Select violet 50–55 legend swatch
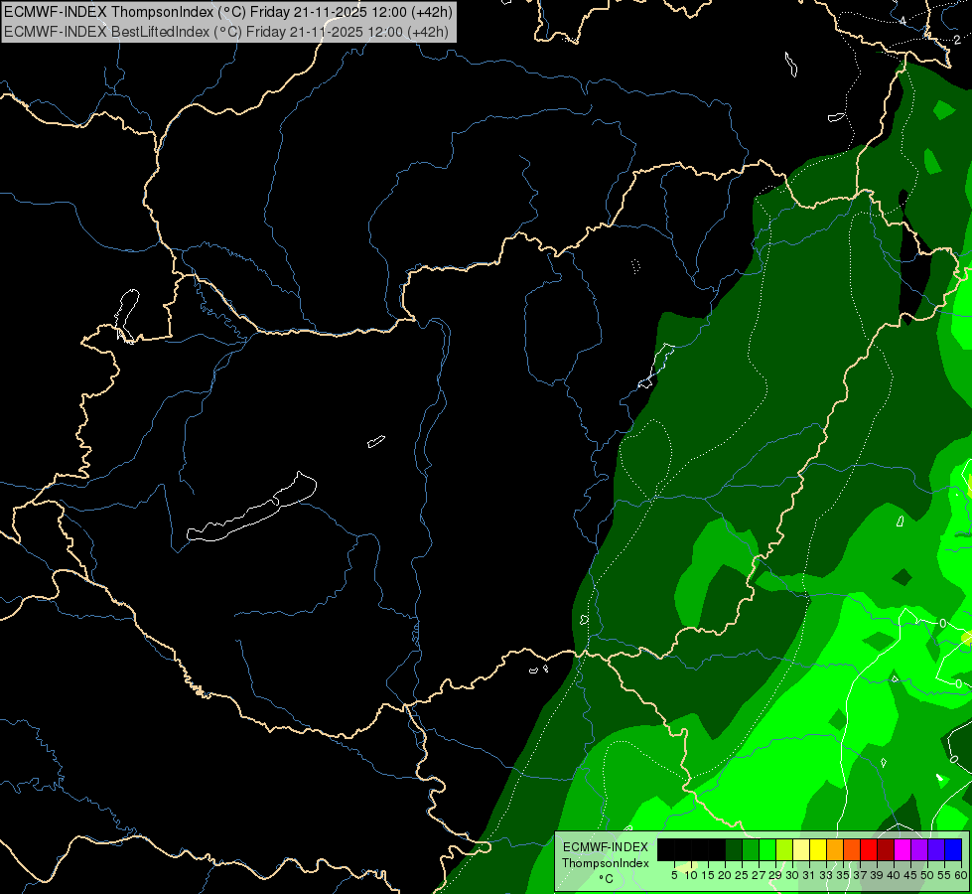This screenshot has height=894, width=972. point(936,849)
